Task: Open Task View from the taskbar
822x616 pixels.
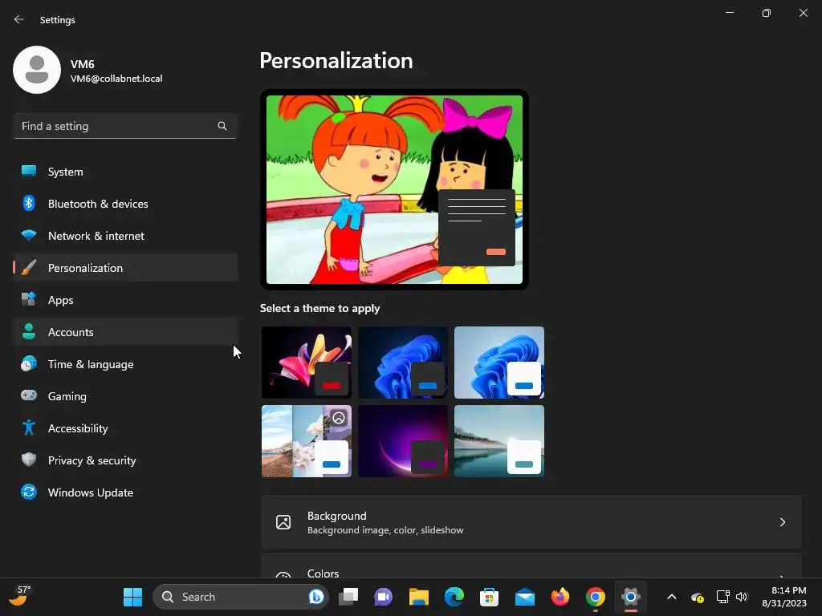Action: tap(348, 597)
